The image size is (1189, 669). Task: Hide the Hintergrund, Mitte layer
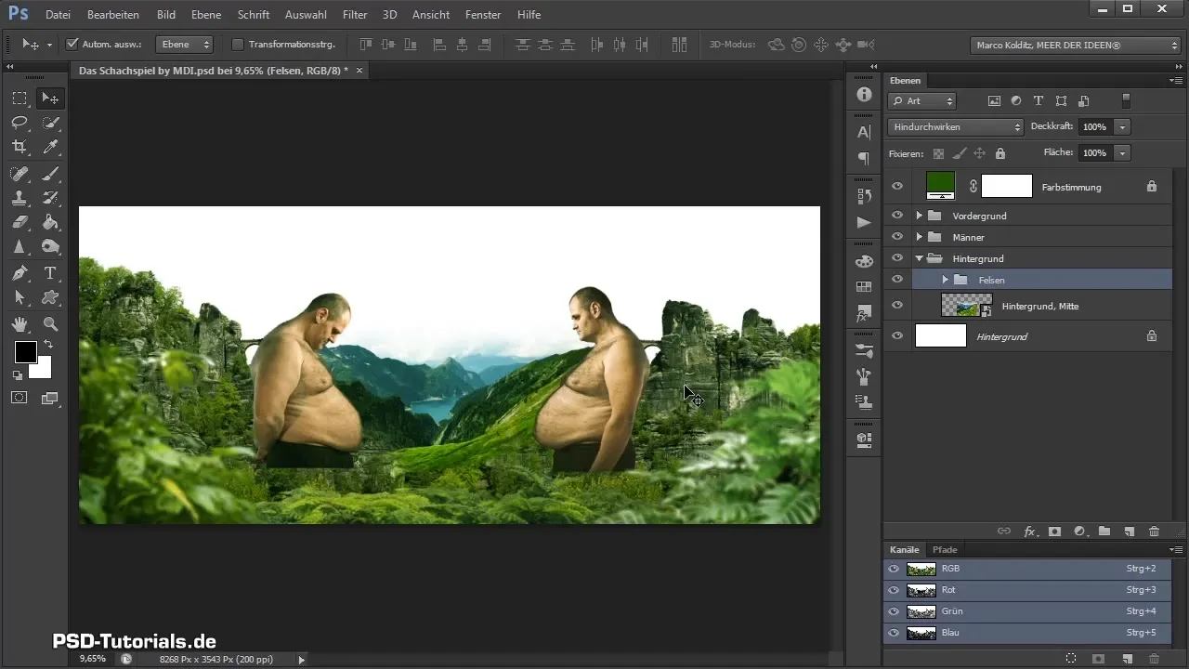(x=897, y=306)
